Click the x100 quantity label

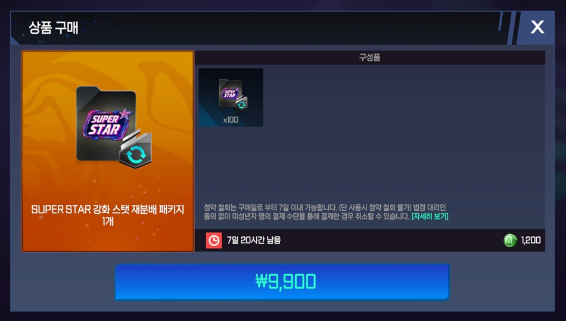pyautogui.click(x=231, y=120)
